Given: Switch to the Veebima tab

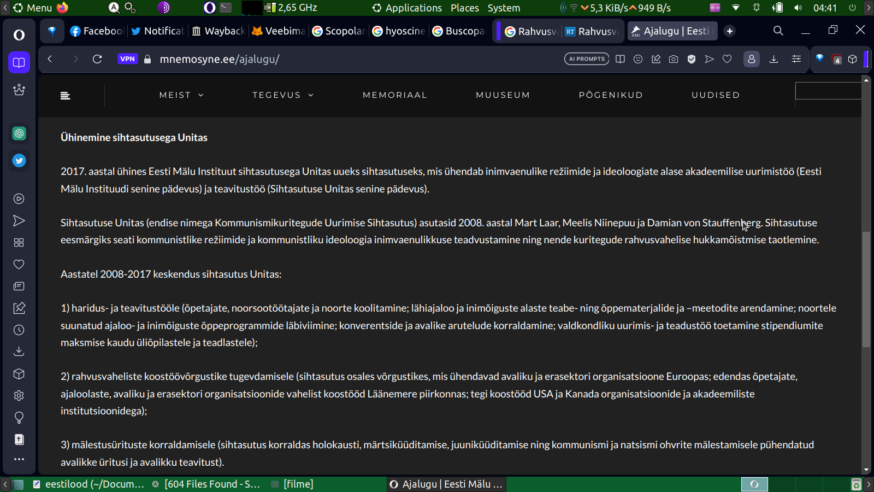Looking at the screenshot, I should pos(278,31).
